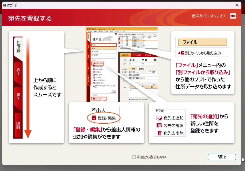
Task: Select the 裏面 tab in the step illustration
Action: coord(18,97)
